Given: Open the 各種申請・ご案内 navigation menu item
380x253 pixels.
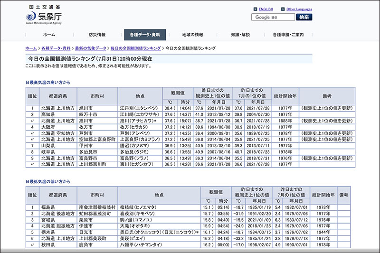Looking at the screenshot, I should (288, 35).
